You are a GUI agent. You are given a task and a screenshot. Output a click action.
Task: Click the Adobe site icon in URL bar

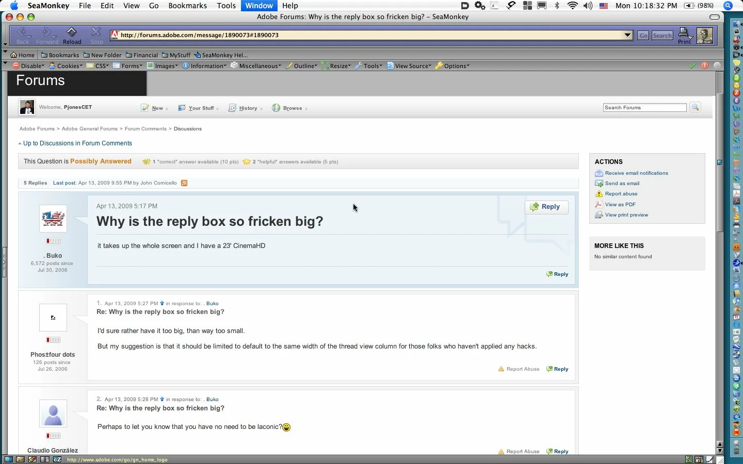[115, 35]
